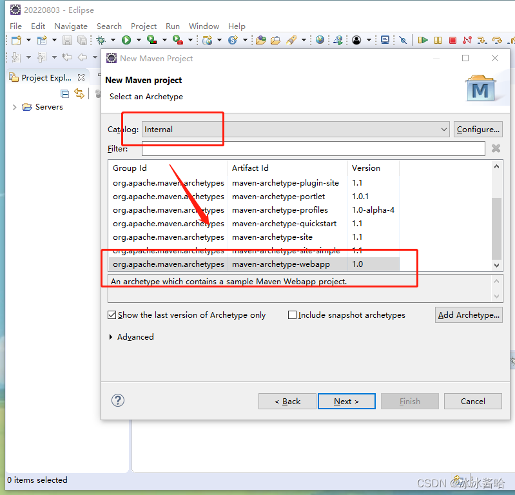Image resolution: width=515 pixels, height=495 pixels.
Task: Click the Disconnect debug icon
Action: coord(467,40)
